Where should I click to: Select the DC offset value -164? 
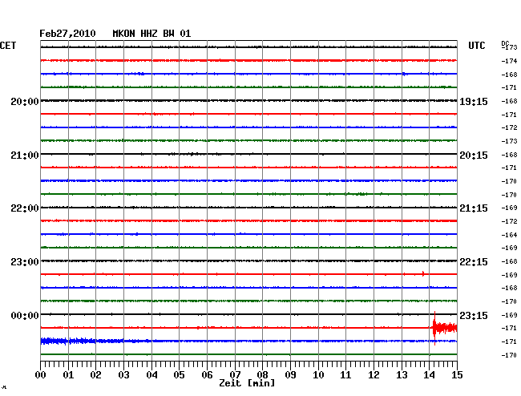509,235
